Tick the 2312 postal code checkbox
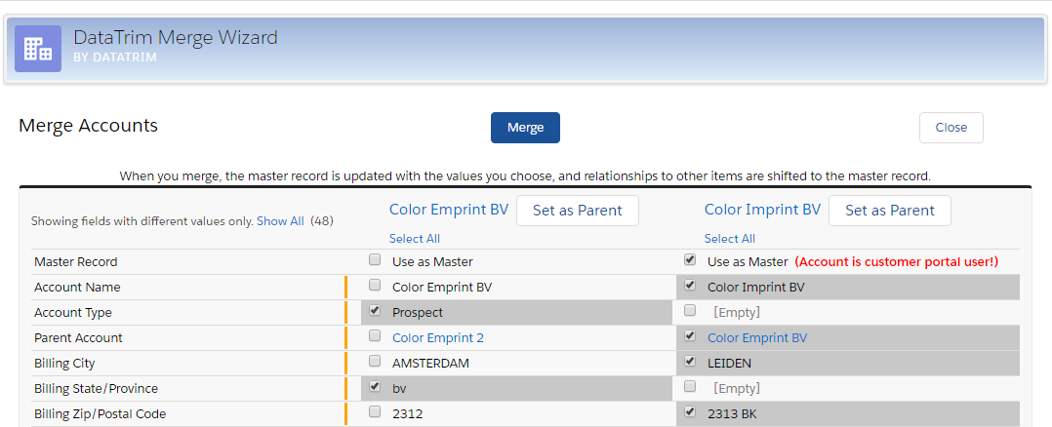Screen dimensions: 1052x427 pos(375,412)
